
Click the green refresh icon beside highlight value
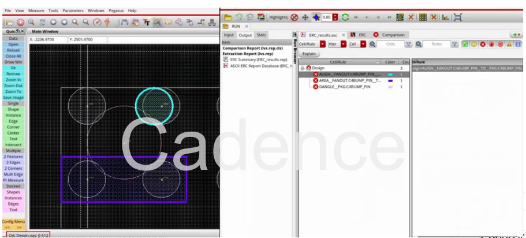[x=346, y=18]
